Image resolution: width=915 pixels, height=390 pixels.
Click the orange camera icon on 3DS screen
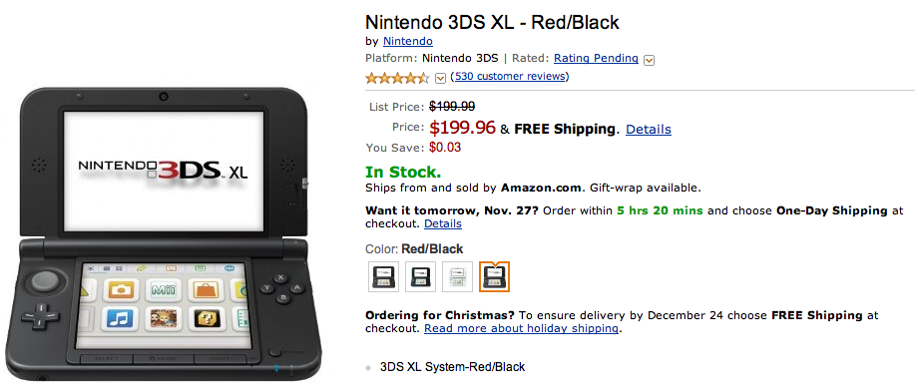pyautogui.click(x=121, y=289)
